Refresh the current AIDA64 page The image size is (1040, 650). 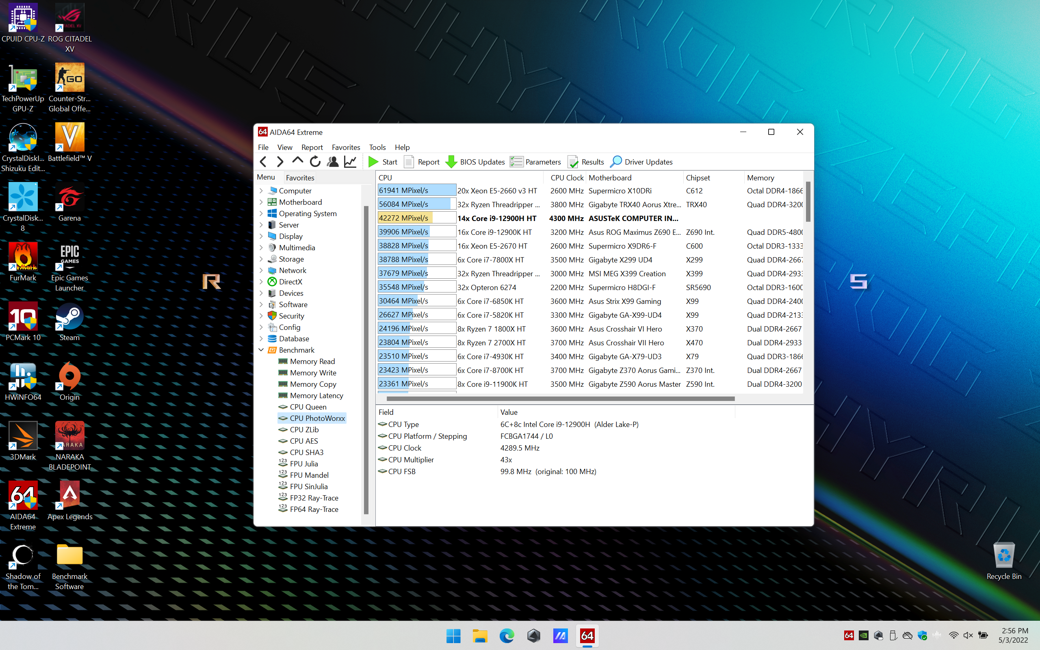[x=315, y=162]
